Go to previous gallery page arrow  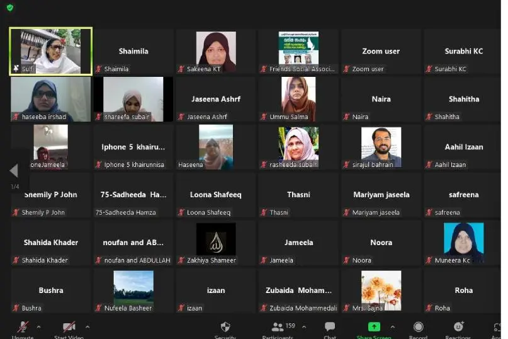point(14,171)
